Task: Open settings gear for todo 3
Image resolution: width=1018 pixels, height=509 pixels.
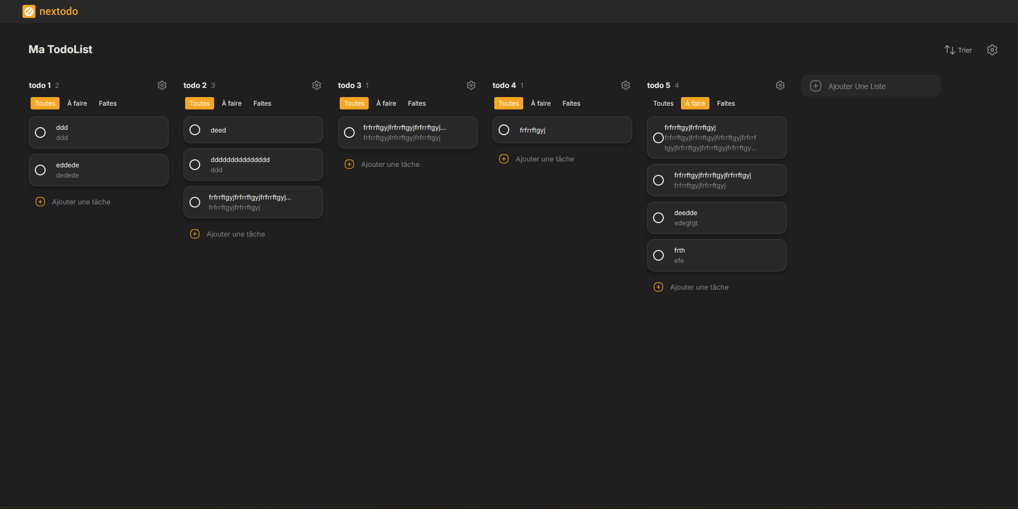Action: 471,85
